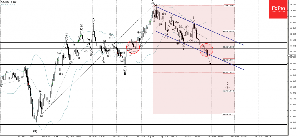The image size is (297, 138).
Task: Click the red circle near July 2020 candles
Action: tap(133, 47)
